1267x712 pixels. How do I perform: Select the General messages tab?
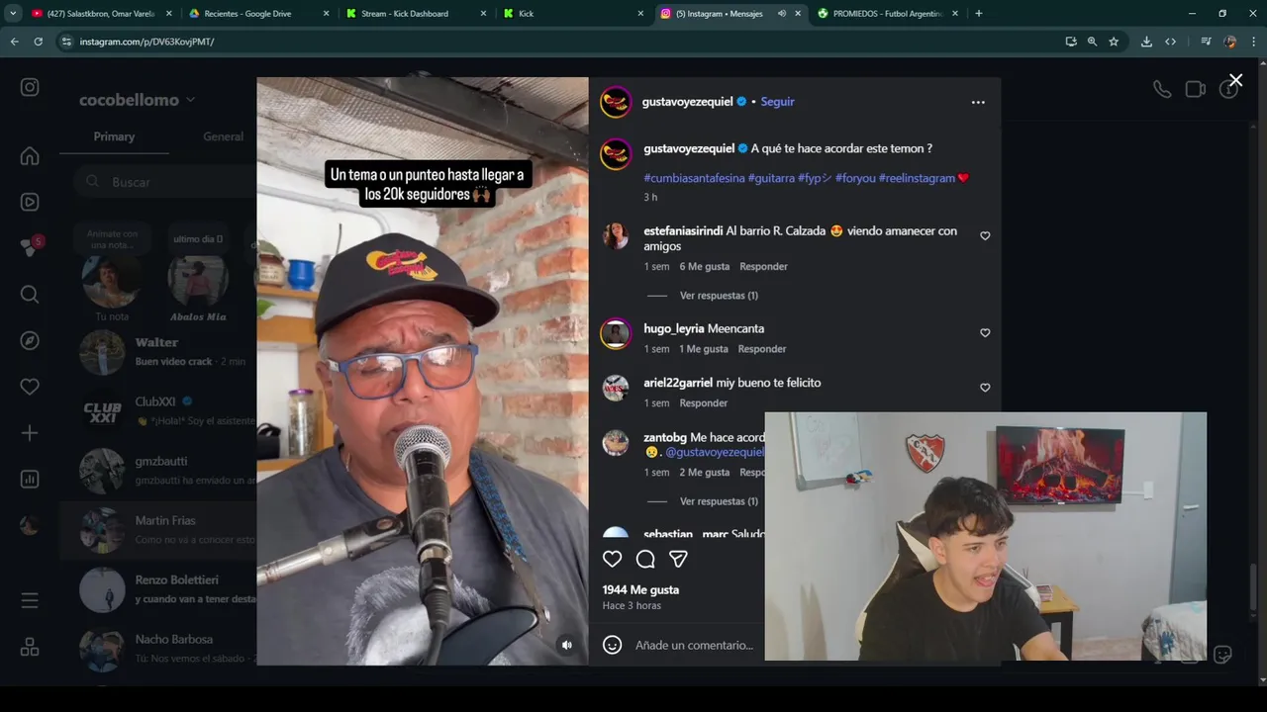tap(223, 136)
